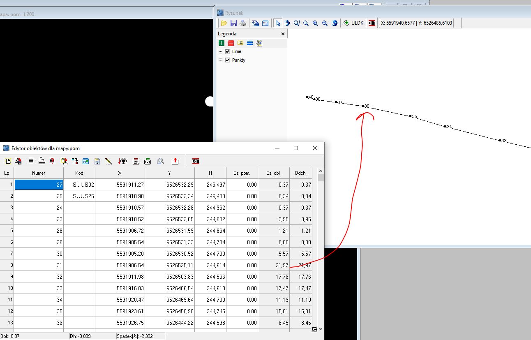The height and width of the screenshot is (340, 531).
Task: Remove layer with red minus in Legenda
Action: [231, 43]
